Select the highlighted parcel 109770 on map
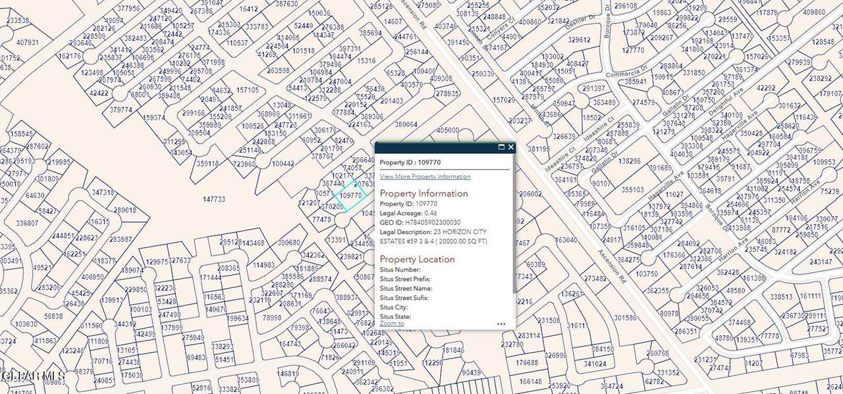This screenshot has height=394, width=843. (x=349, y=195)
